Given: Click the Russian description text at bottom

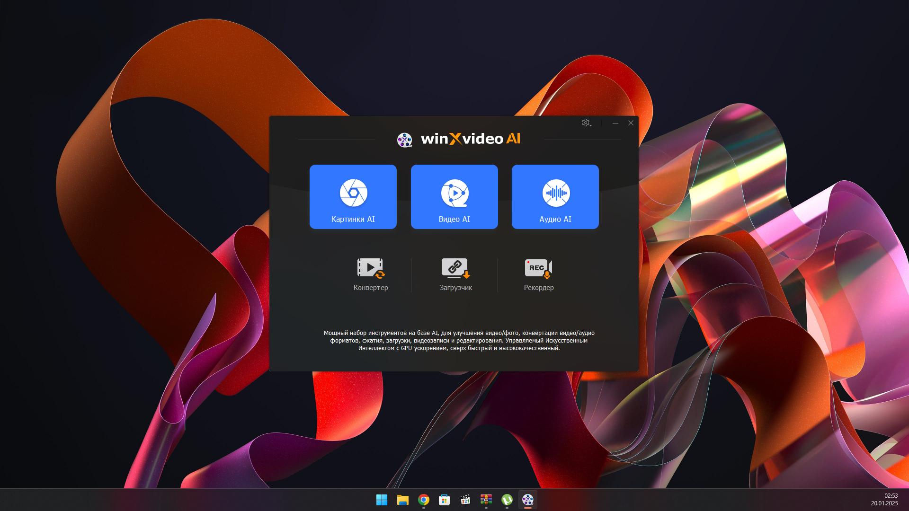Looking at the screenshot, I should (x=459, y=341).
